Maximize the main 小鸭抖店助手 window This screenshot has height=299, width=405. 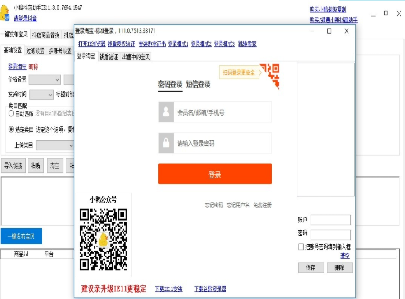coord(386,13)
